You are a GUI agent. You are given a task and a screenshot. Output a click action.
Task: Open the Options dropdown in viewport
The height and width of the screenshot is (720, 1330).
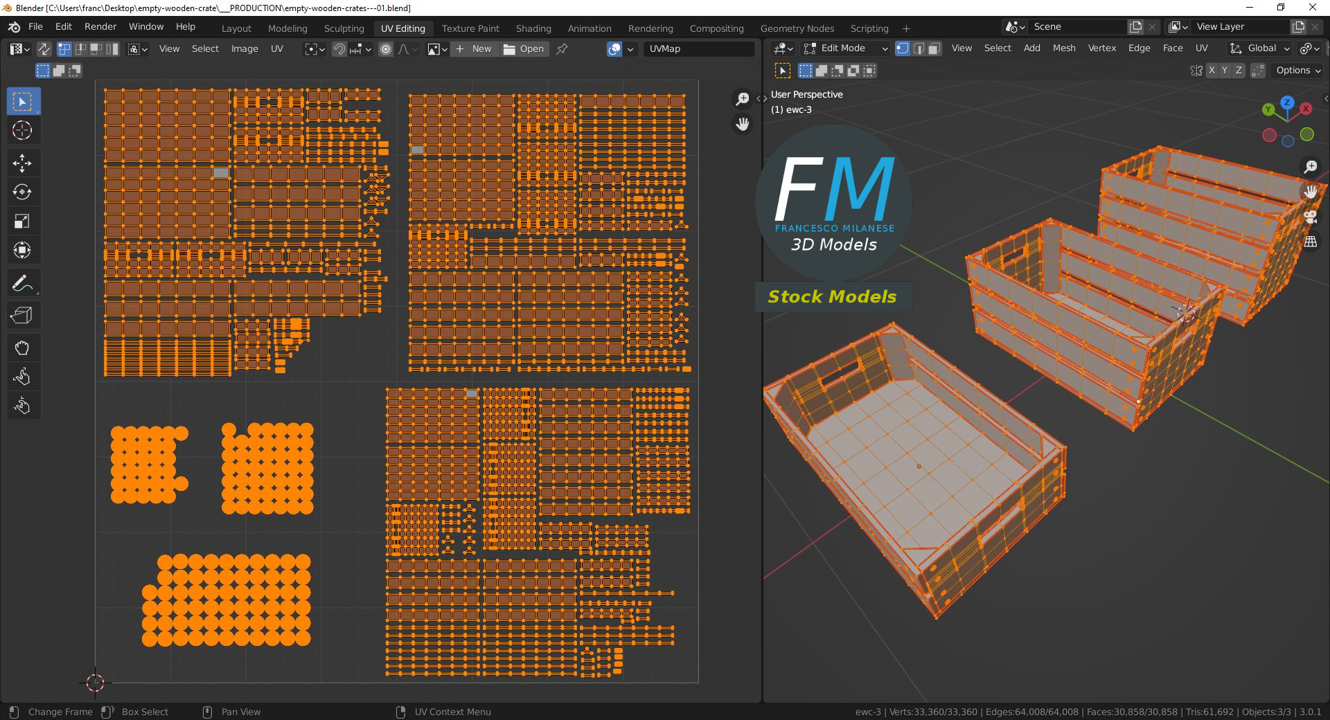point(1298,71)
